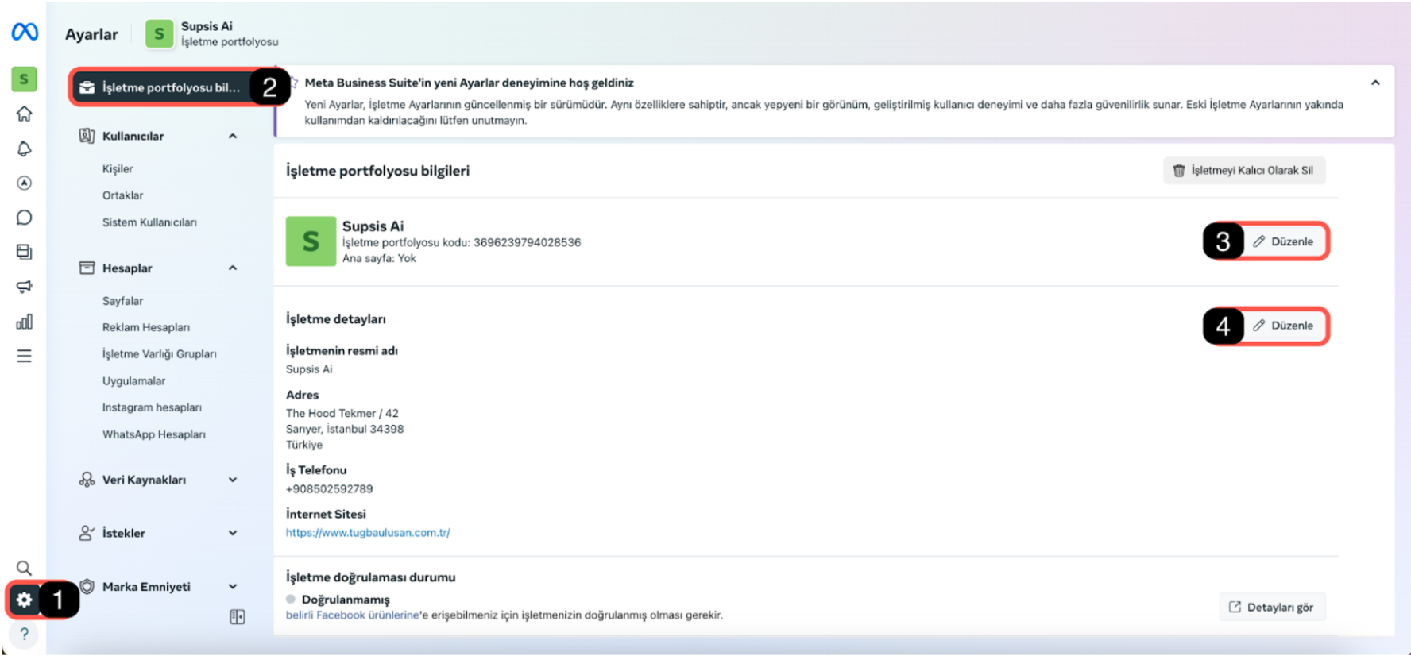Open Ortaklar menu item
Image resolution: width=1411 pixels, height=656 pixels.
coord(122,195)
